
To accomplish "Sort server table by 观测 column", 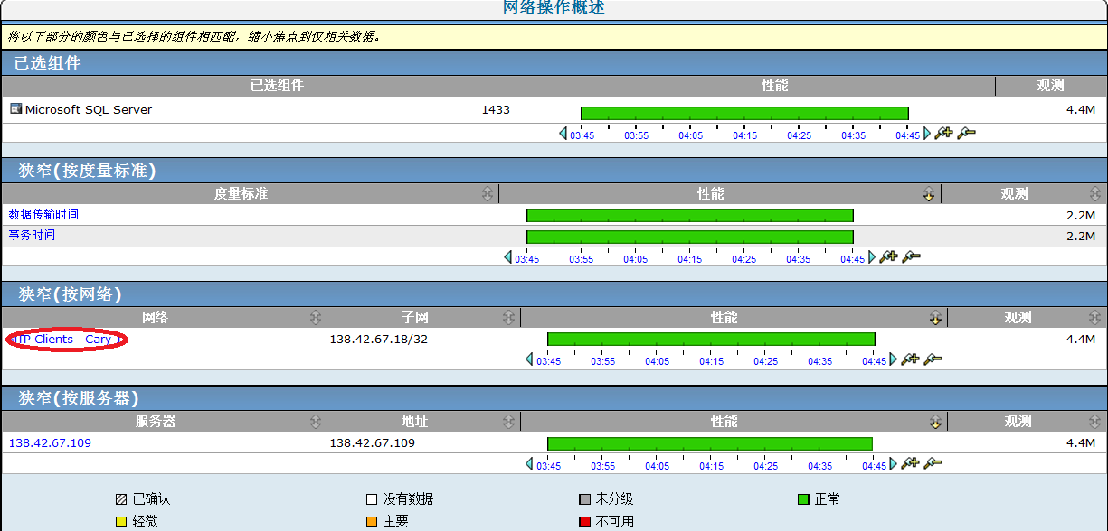I will pyautogui.click(x=1095, y=422).
